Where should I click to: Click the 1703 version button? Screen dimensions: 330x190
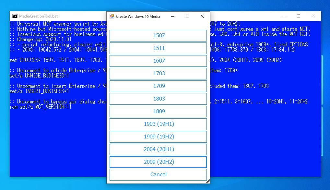point(158,73)
